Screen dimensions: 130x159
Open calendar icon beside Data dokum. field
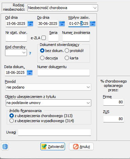tap(30, 73)
